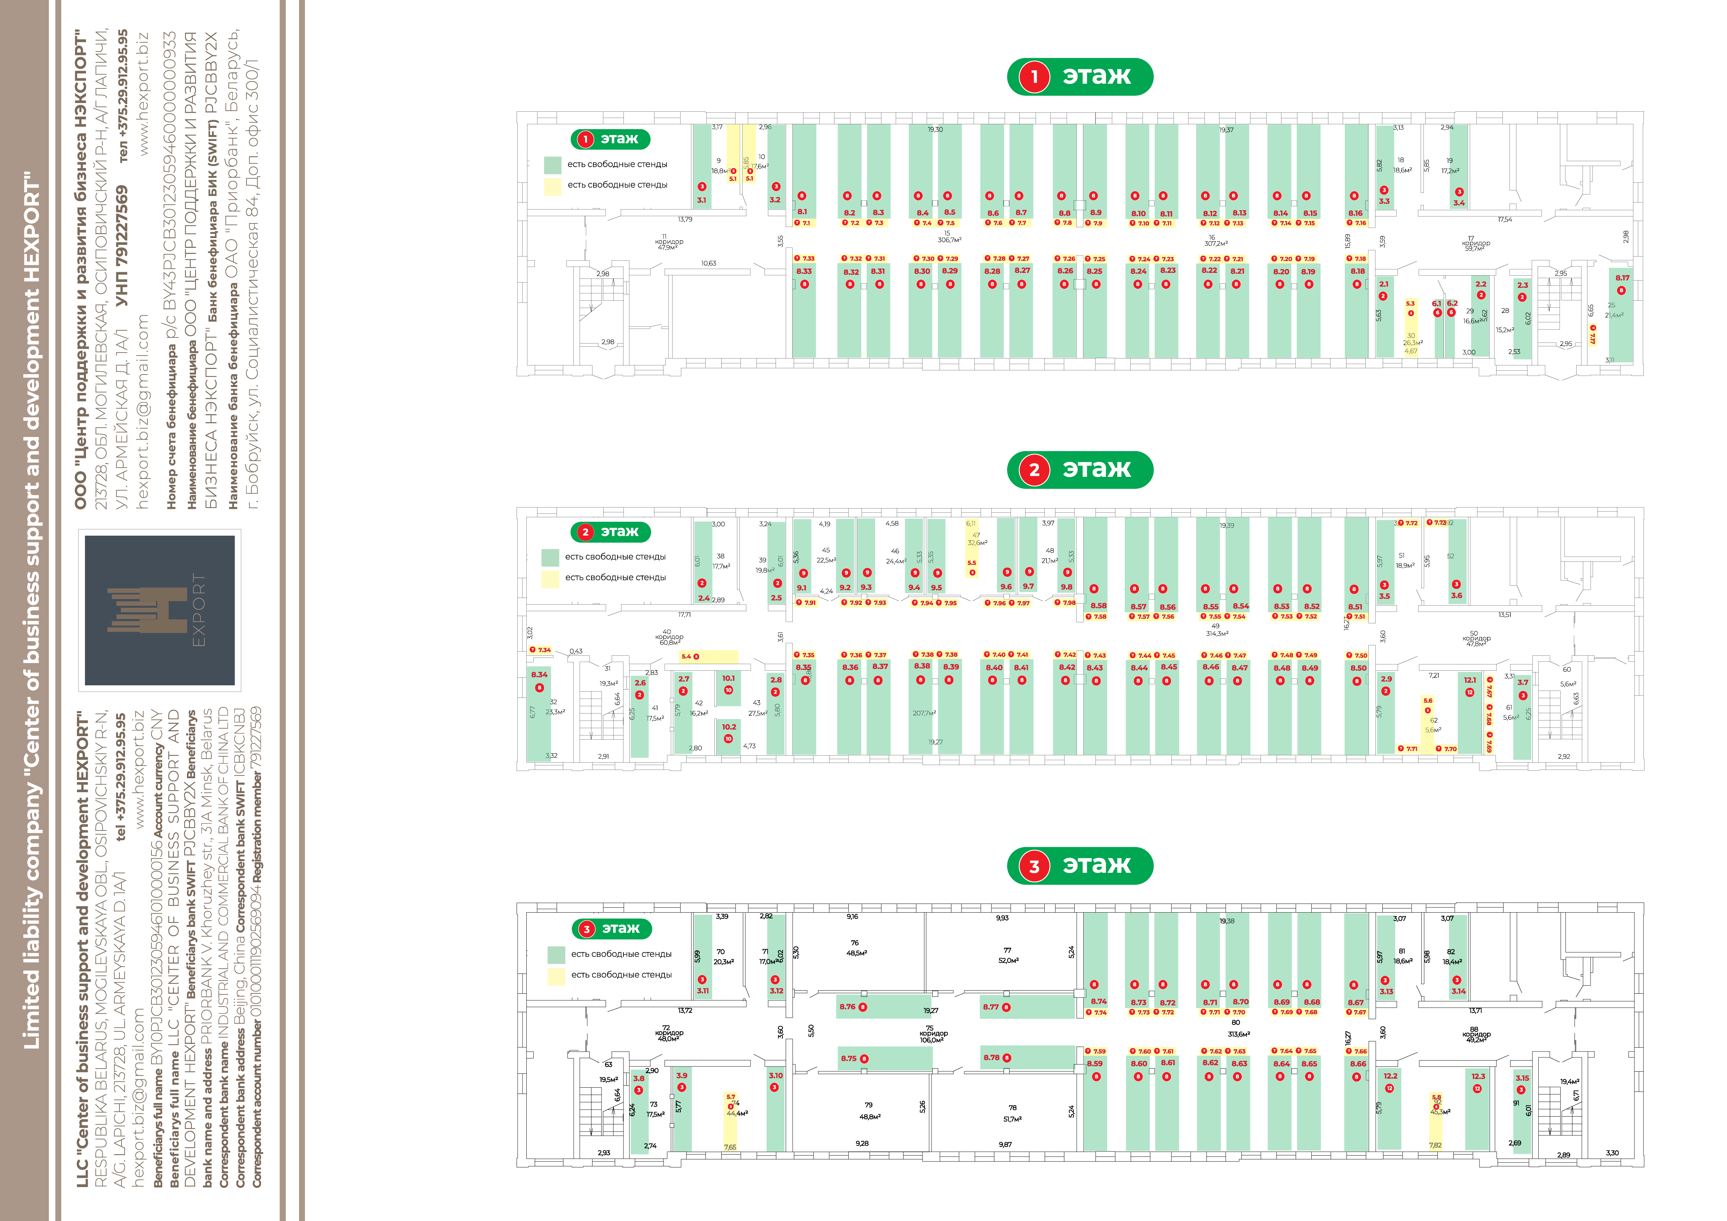Image resolution: width=1727 pixels, height=1221 pixels.
Task: Click red circle 8 beside stand 8.76
Action: pos(863,1008)
